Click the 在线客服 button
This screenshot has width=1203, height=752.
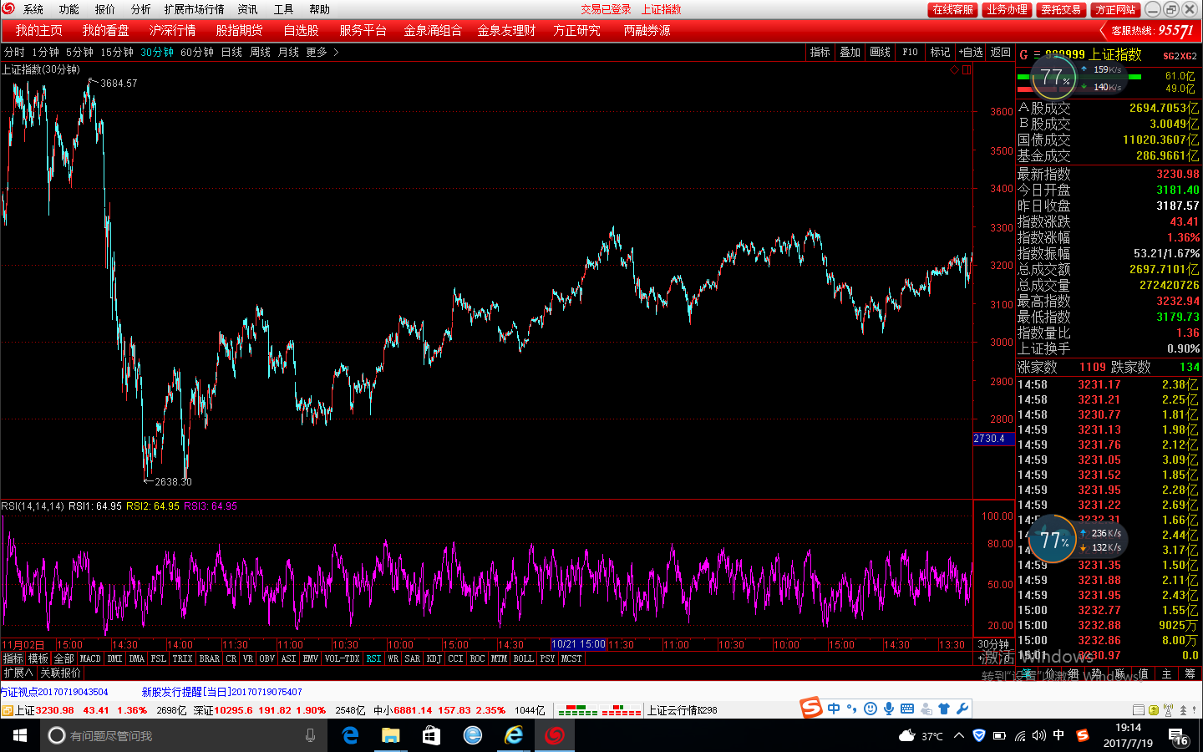pyautogui.click(x=952, y=9)
